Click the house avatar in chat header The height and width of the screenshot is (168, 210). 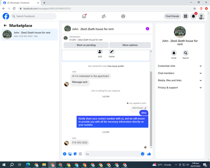tap(68, 29)
